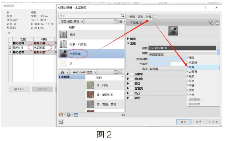The image size is (231, 141).
Task: Click the duplicate asset icon
Action: pyautogui.click(x=217, y=23)
